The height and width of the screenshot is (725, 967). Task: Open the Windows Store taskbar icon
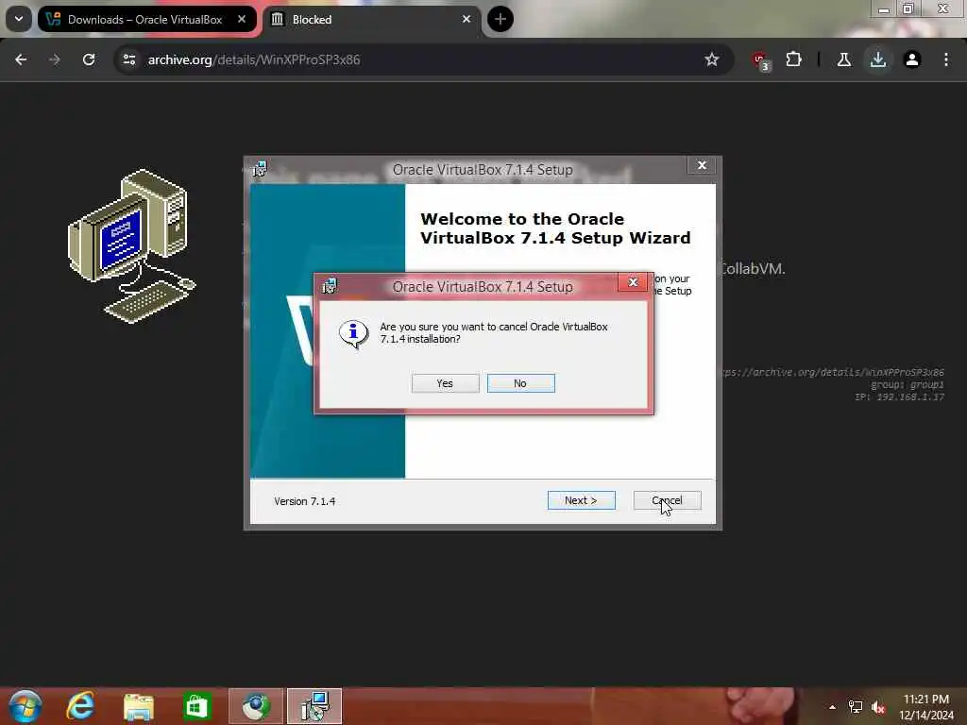click(x=197, y=706)
